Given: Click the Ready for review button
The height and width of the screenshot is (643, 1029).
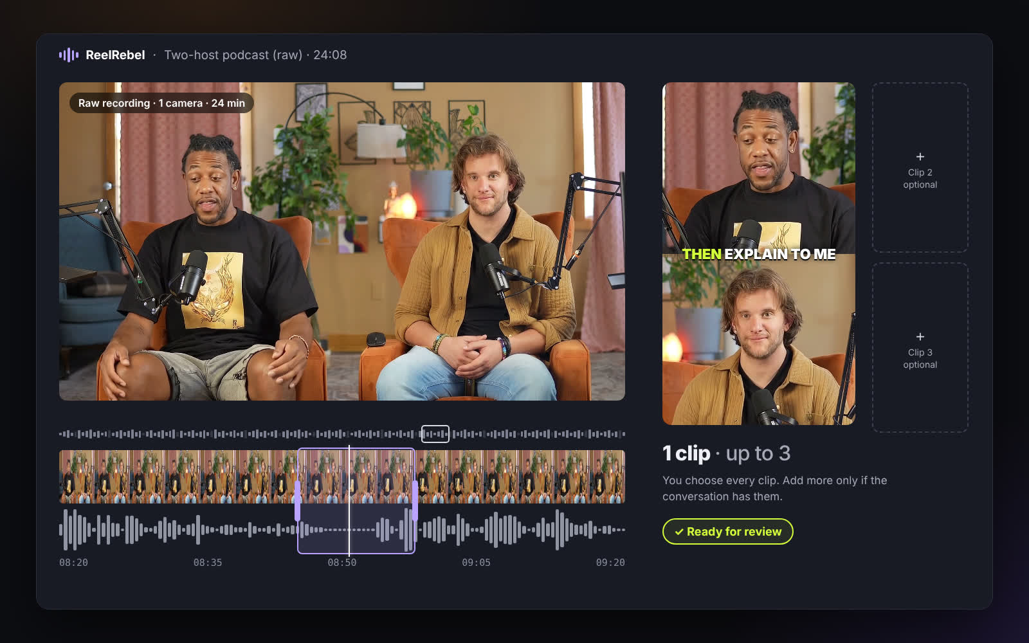Looking at the screenshot, I should point(727,531).
